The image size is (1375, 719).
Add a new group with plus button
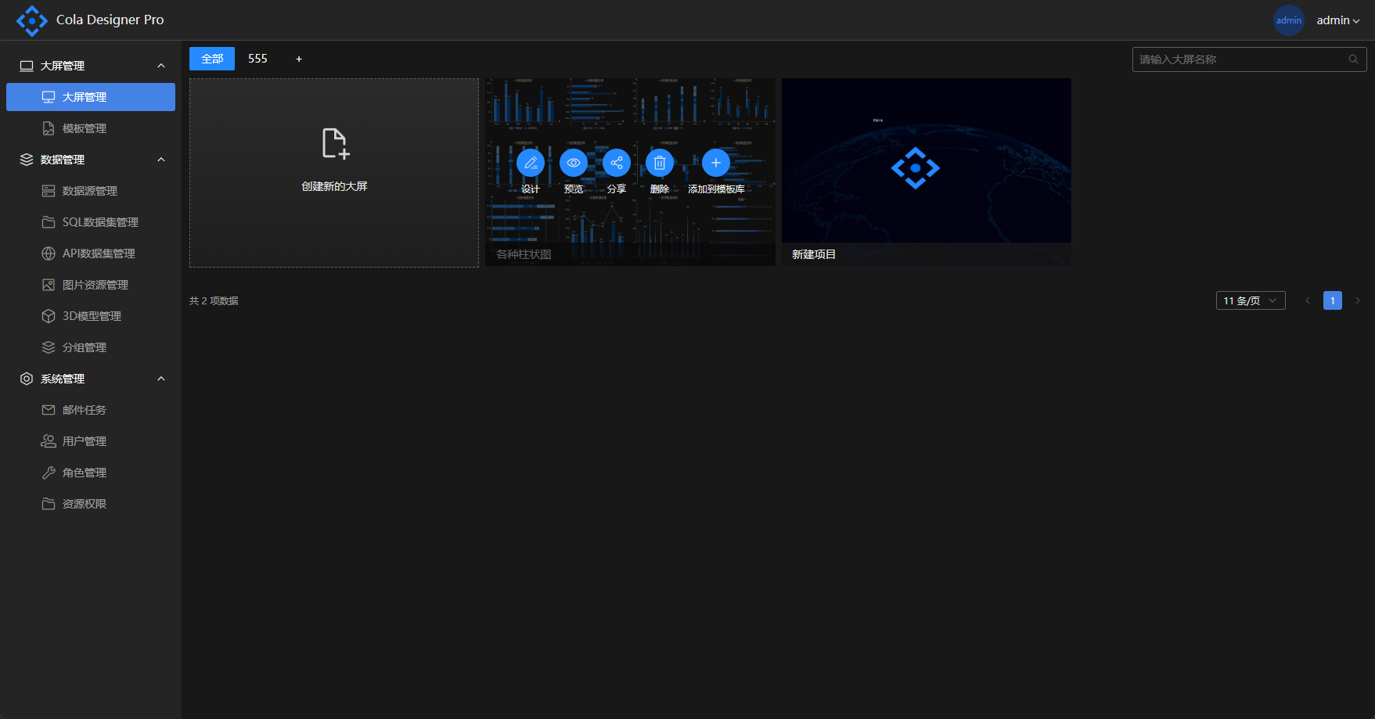click(x=299, y=59)
